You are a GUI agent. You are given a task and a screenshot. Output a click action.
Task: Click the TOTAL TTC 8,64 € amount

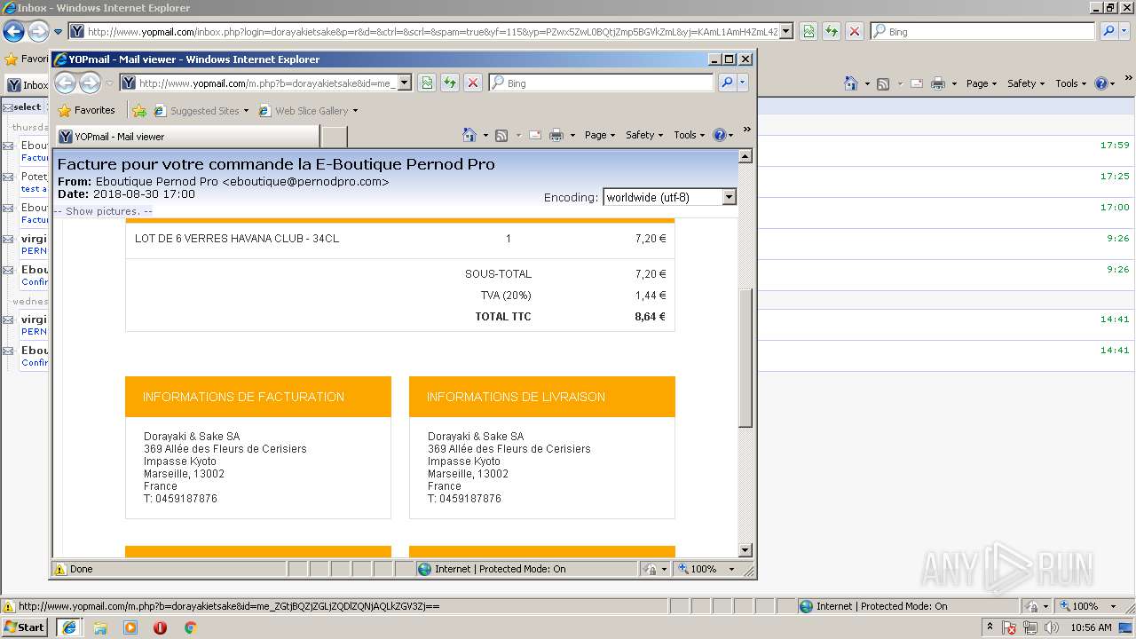650,317
